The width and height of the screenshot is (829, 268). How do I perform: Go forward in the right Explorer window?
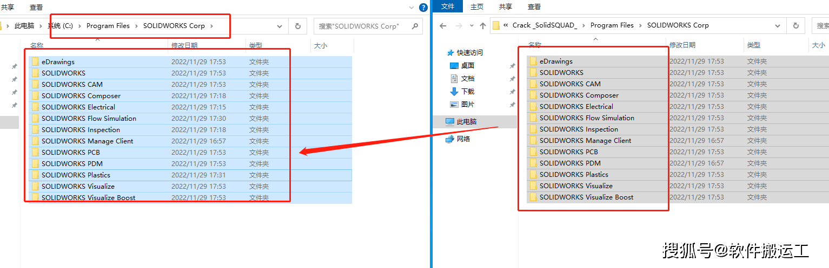(x=458, y=25)
